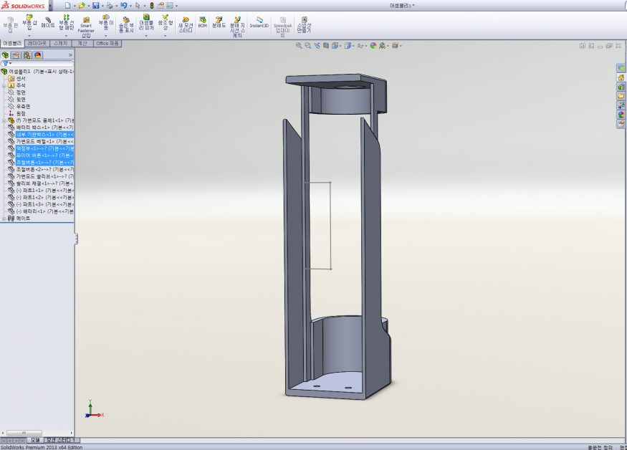Expand the left panel tabs chevron
Viewport: 627px width, 450px height.
(x=70, y=55)
